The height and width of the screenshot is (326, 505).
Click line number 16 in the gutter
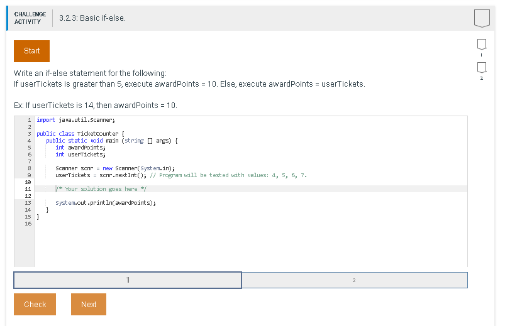[x=28, y=224]
